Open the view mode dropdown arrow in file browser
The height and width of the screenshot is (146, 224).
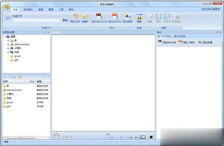[x=49, y=77]
